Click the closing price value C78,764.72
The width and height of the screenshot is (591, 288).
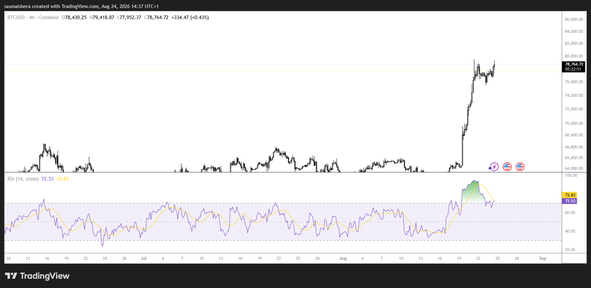point(156,17)
